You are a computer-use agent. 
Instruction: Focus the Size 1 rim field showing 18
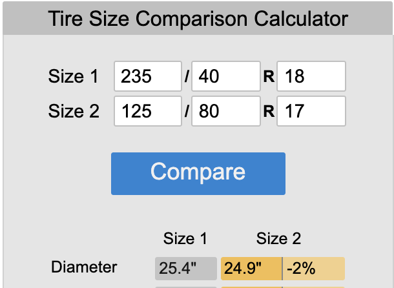(311, 76)
